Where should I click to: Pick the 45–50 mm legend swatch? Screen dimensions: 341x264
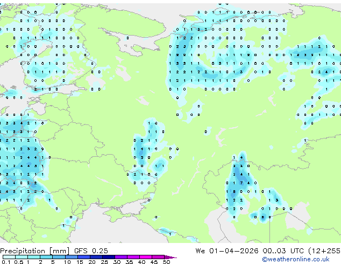tap(158, 257)
